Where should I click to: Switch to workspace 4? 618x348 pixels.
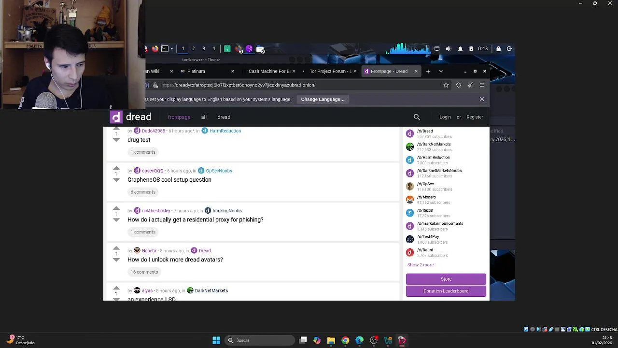tap(214, 49)
